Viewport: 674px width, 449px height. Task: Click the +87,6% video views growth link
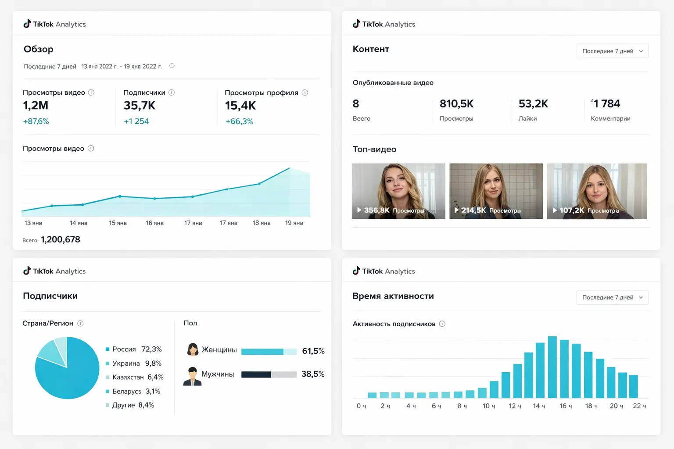coord(36,121)
